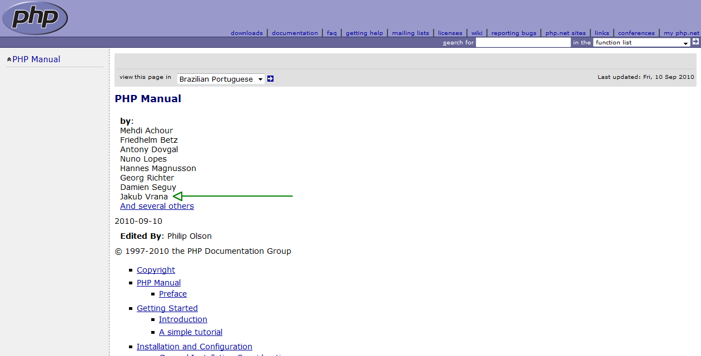Open the A simple tutorial link
Image resolution: width=701 pixels, height=356 pixels.
(x=191, y=332)
